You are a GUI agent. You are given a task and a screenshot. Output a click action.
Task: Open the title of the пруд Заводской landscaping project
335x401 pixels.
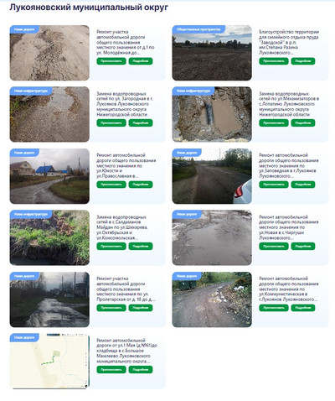coord(289,42)
